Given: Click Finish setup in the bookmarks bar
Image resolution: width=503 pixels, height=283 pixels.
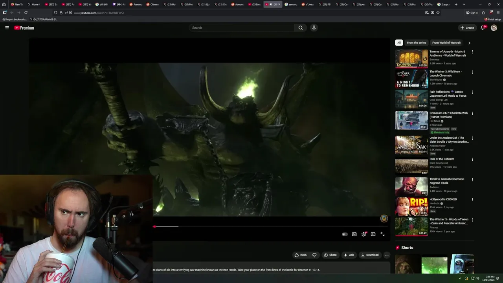Looking at the screenshot, I should click(492, 19).
